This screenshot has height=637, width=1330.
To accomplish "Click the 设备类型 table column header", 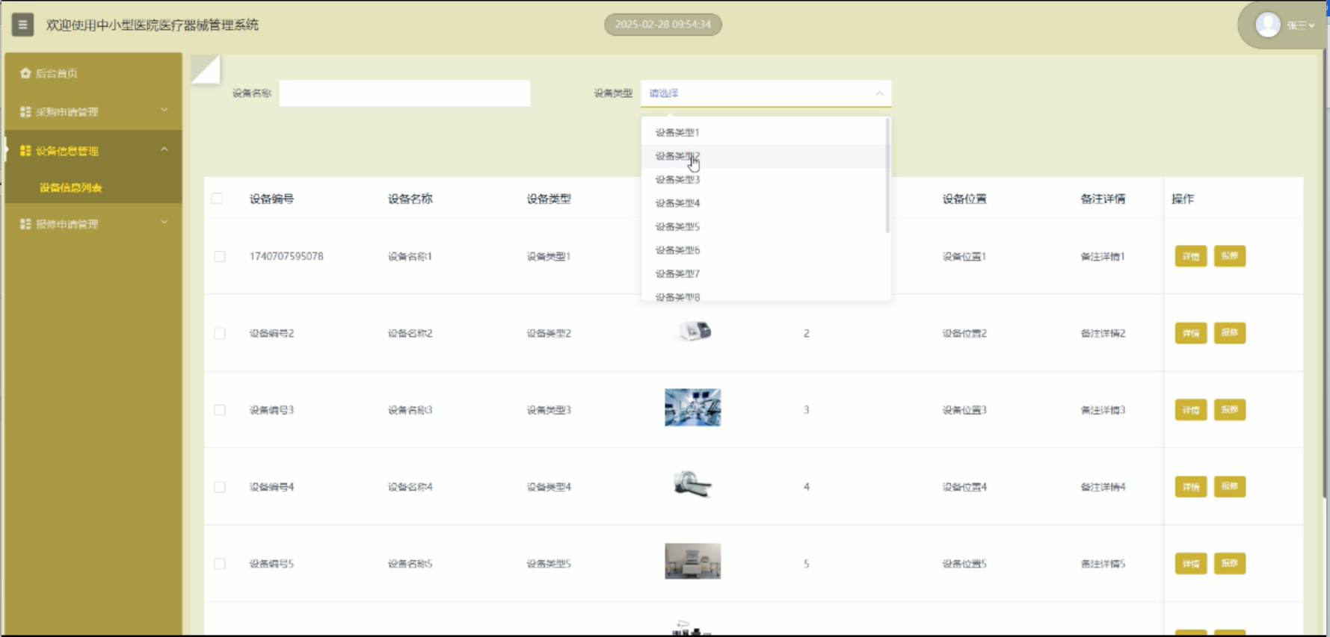I will pyautogui.click(x=549, y=199).
